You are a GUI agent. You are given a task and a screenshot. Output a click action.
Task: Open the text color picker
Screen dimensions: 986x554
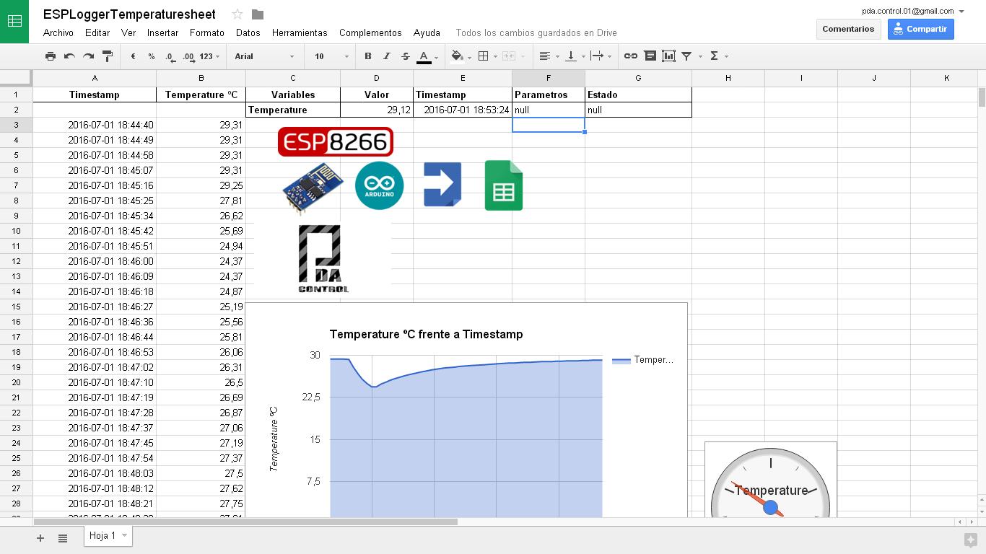click(x=425, y=56)
